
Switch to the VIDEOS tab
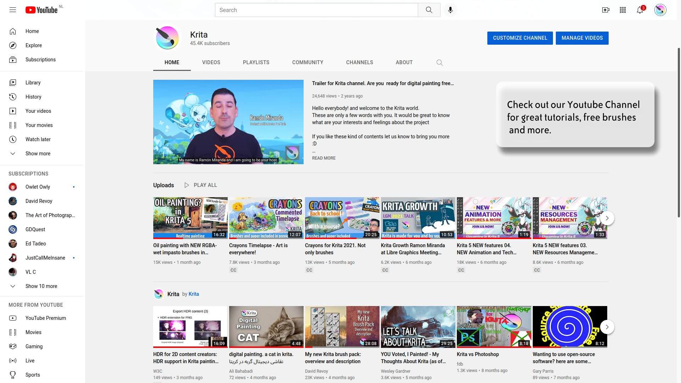point(211,62)
